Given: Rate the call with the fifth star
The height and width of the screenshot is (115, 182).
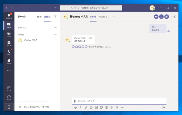Looking at the screenshot, I should click(x=86, y=47).
